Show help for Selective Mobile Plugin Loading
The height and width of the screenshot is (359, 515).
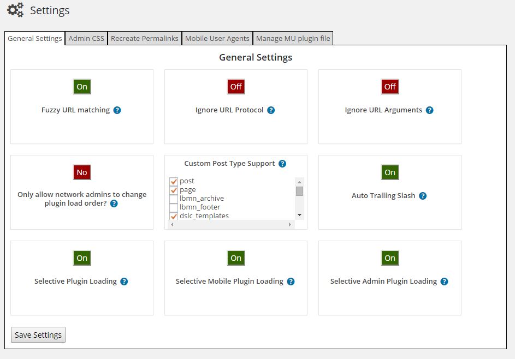291,282
